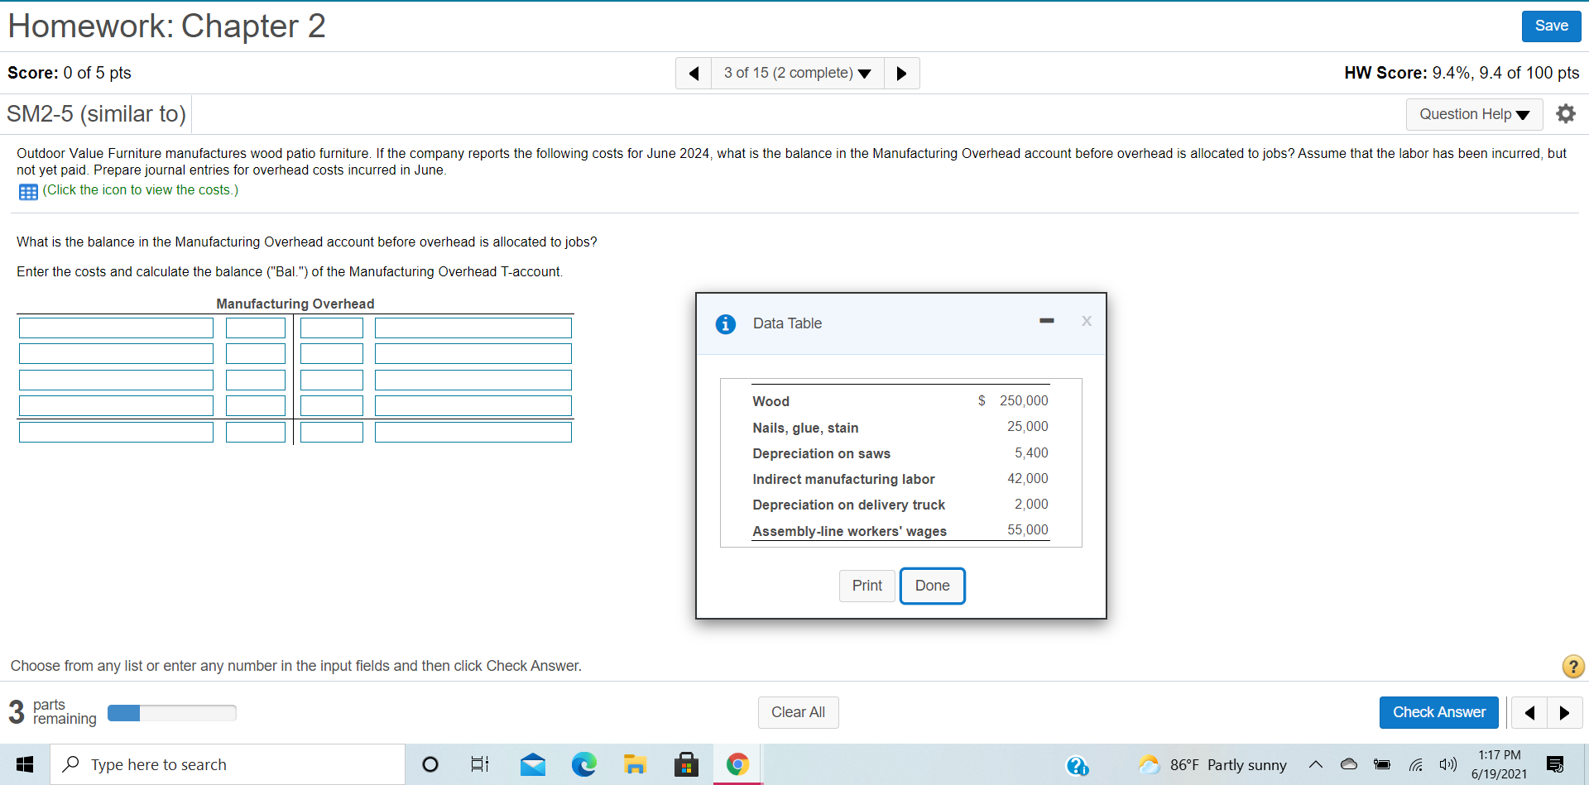Open the 86°F Partly sunny weather widget
This screenshot has width=1589, height=785.
click(x=1212, y=765)
